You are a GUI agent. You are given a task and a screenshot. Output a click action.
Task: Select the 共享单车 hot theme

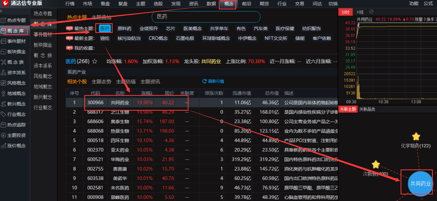pyautogui.click(x=219, y=28)
